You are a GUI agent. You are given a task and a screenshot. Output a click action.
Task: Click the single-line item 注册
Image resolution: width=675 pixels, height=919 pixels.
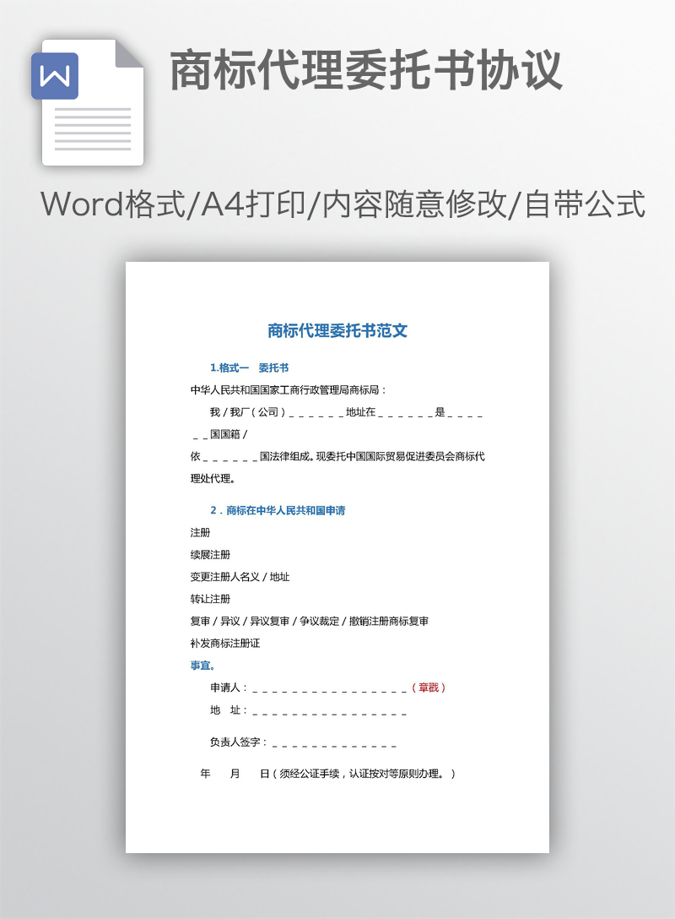click(x=200, y=533)
